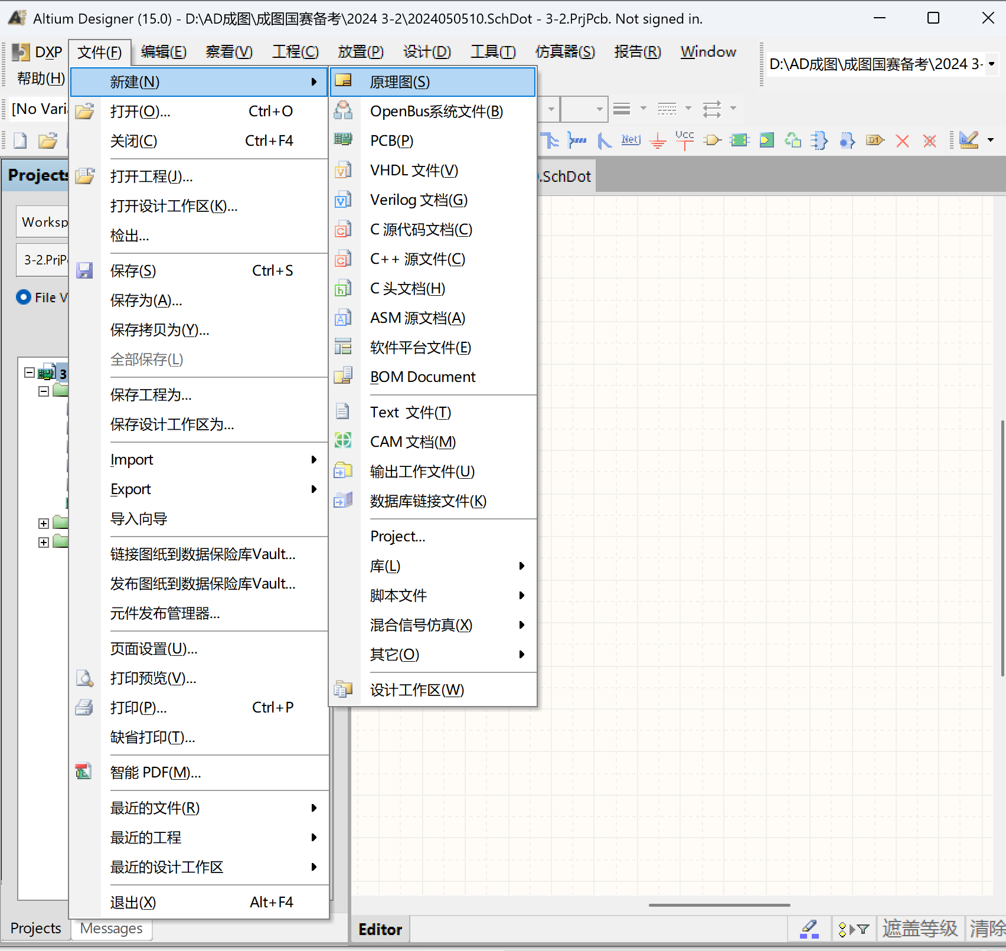This screenshot has height=951, width=1006.
Task: Expand the last folder in project tree
Action: pos(44,543)
